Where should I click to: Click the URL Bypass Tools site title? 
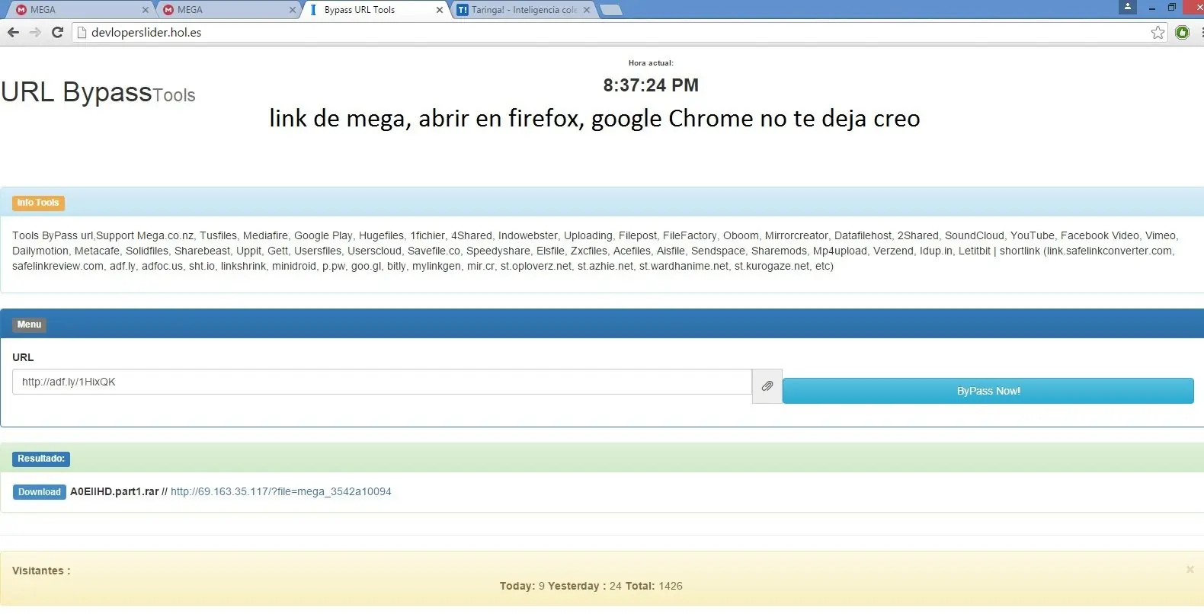[98, 92]
